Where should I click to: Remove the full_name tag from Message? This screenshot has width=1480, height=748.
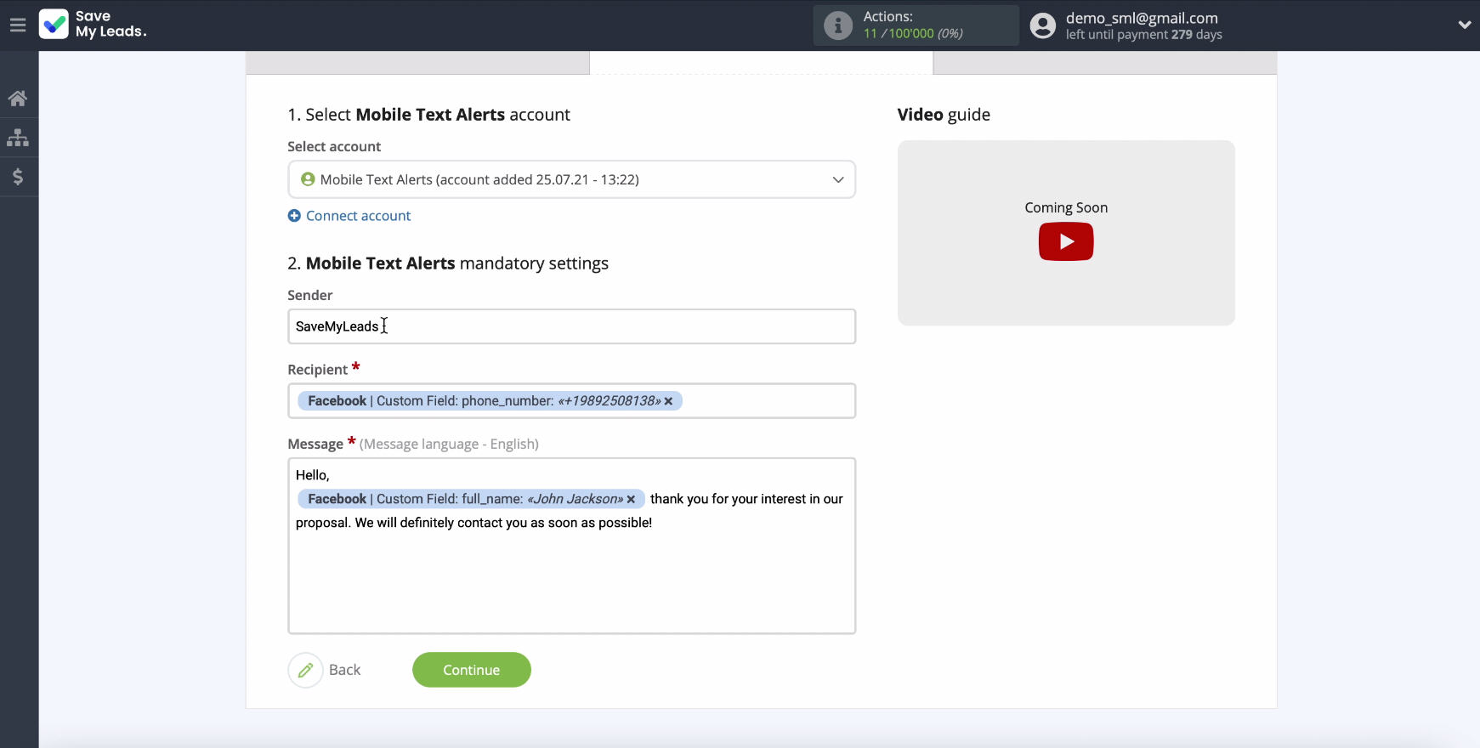point(631,500)
